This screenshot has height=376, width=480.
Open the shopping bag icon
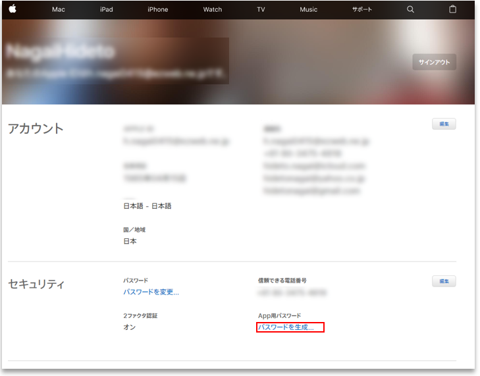coord(452,9)
